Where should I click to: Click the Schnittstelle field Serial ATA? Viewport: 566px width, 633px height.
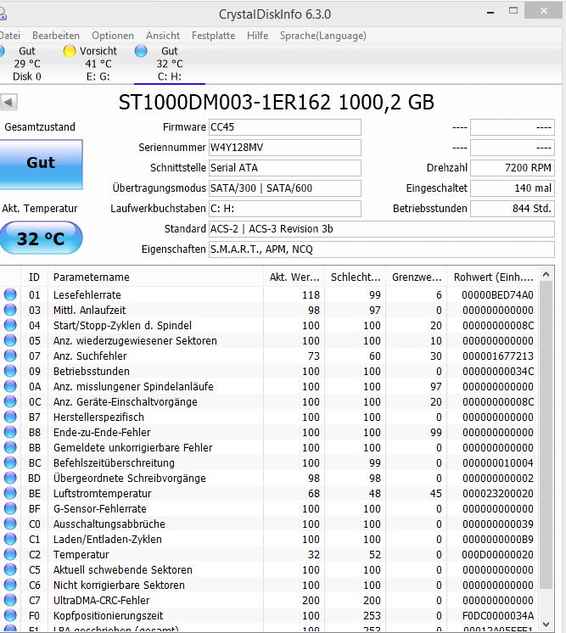click(284, 168)
